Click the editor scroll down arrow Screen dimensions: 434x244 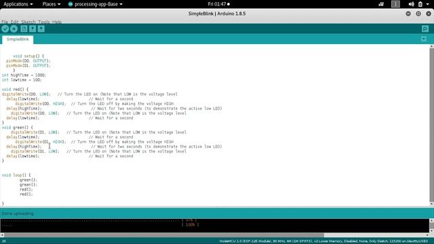431,204
